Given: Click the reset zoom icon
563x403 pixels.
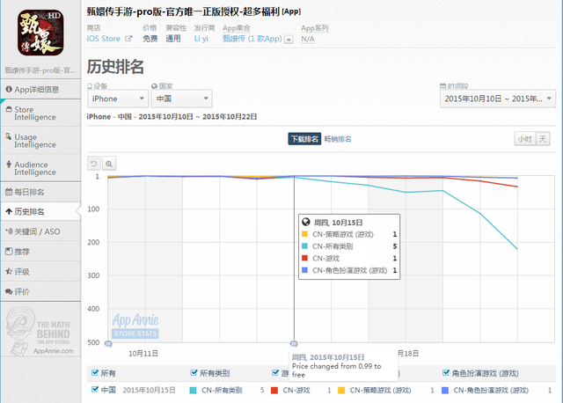Looking at the screenshot, I should coord(94,164).
